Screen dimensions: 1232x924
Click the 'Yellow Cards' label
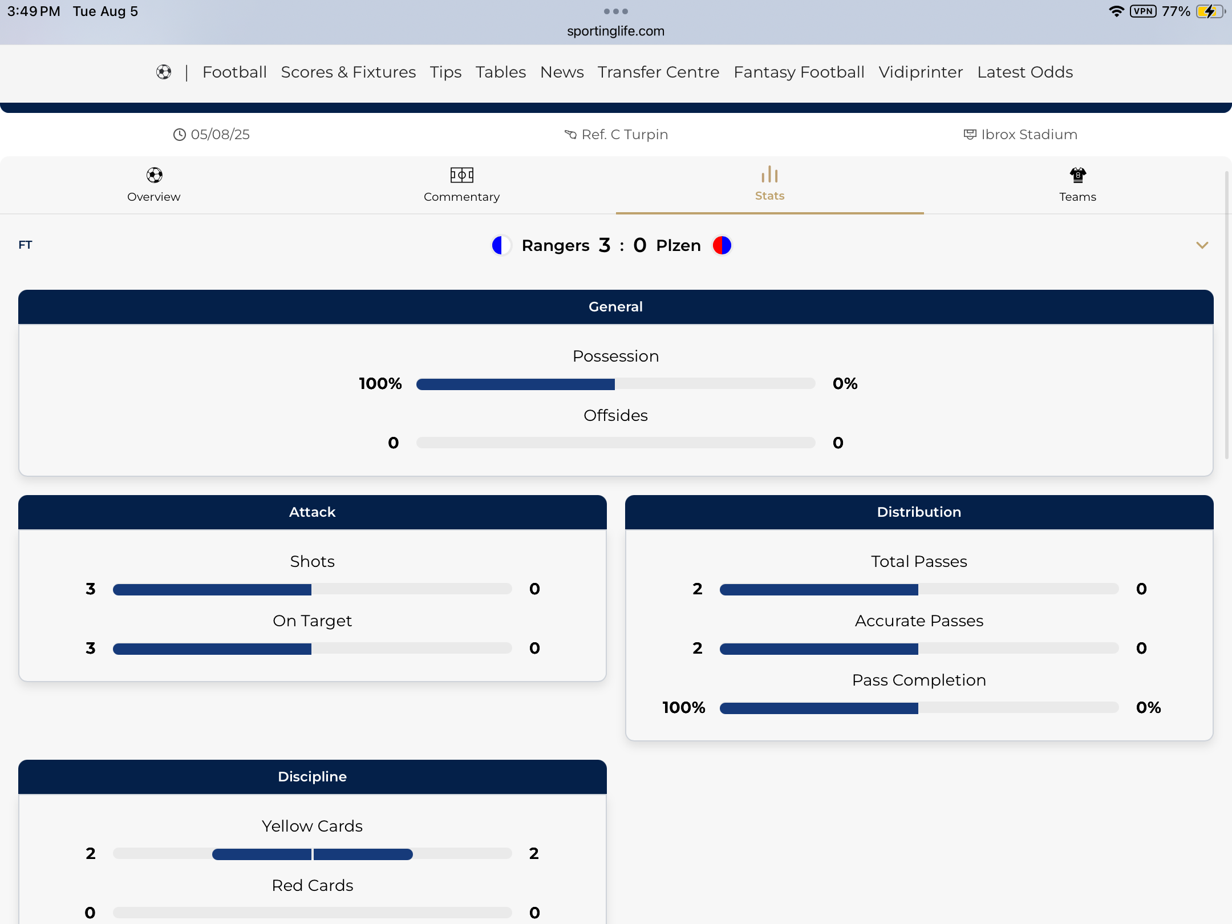(313, 826)
